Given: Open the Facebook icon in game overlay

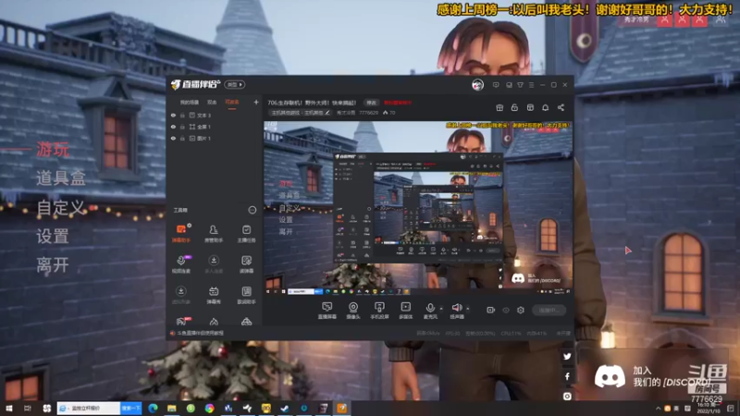Looking at the screenshot, I should click(x=567, y=376).
